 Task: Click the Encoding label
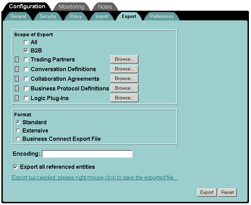[27, 154]
